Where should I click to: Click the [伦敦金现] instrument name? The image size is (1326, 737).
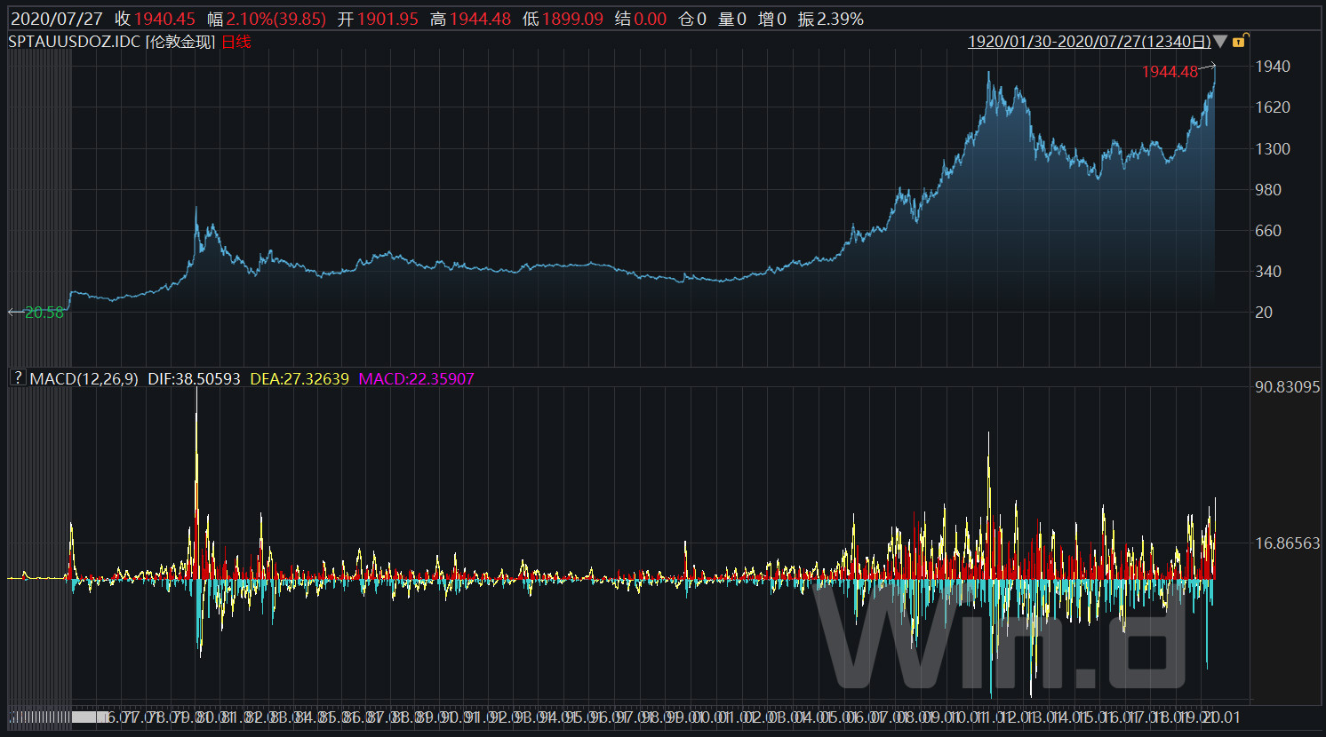(181, 42)
